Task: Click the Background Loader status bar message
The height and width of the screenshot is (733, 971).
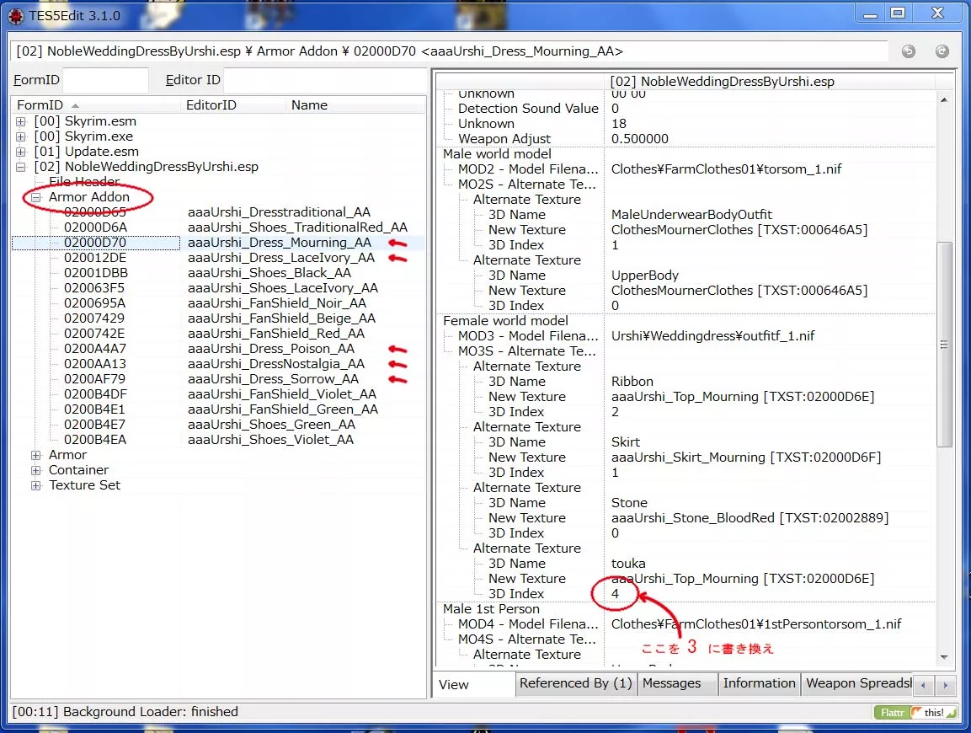Action: point(125,712)
